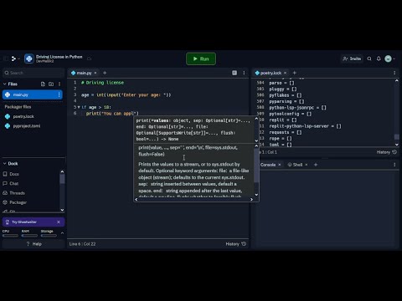The height and width of the screenshot is (301, 402).
Task: Open Docs in the Dock
Action: (x=14, y=174)
